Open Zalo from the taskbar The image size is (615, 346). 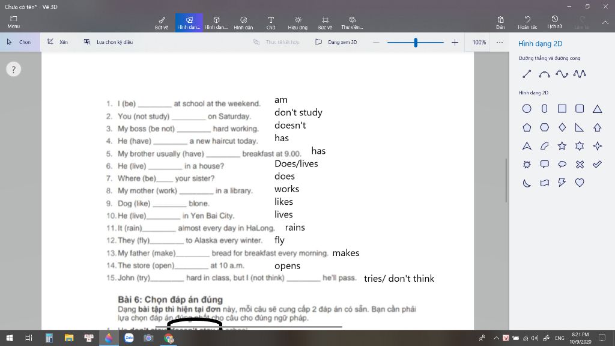[129, 338]
